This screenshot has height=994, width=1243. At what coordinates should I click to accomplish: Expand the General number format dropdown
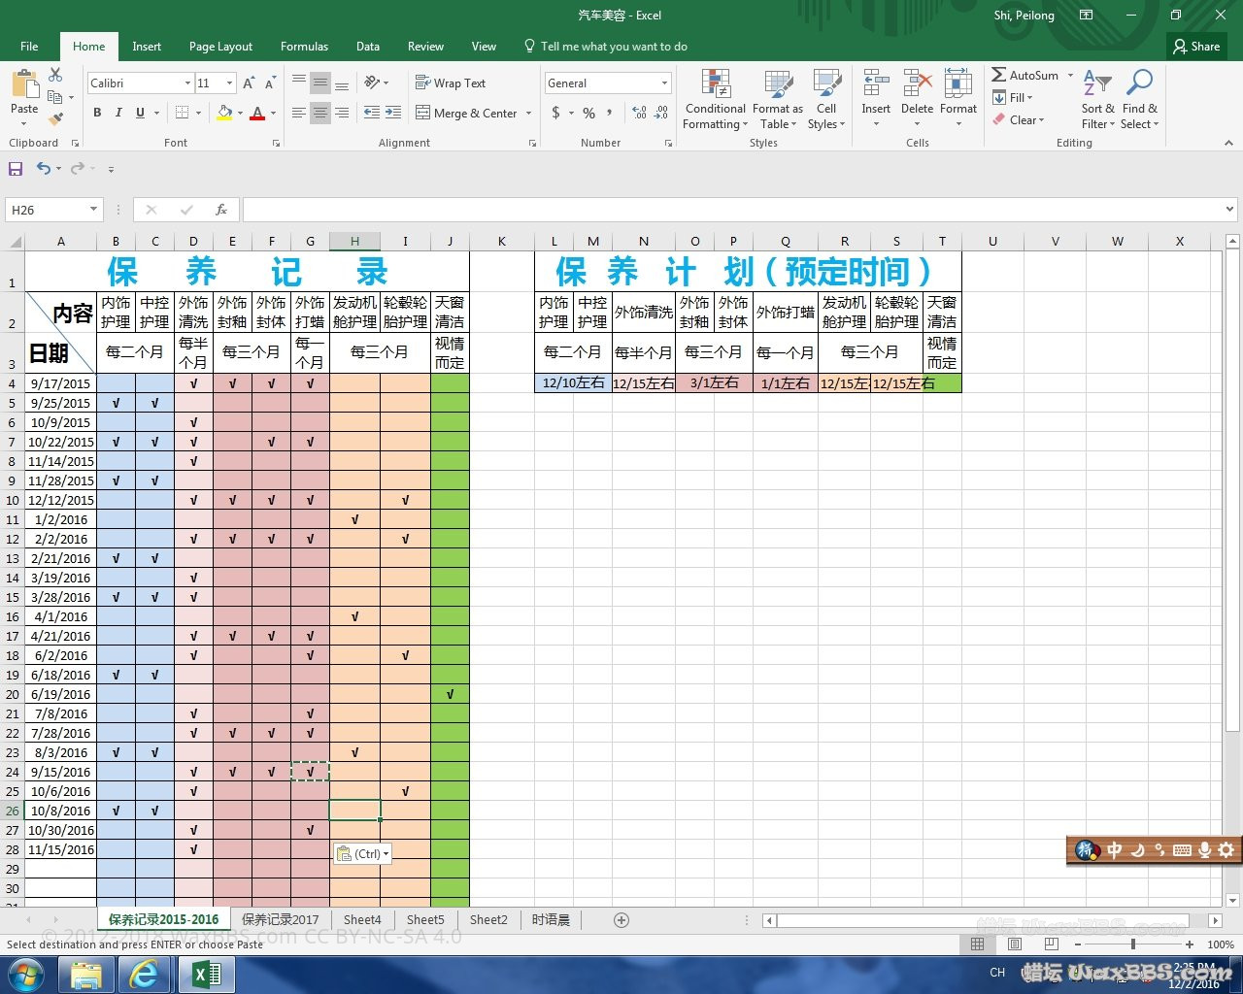click(664, 83)
